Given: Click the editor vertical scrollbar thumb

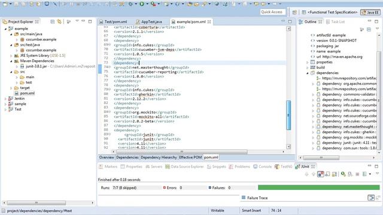Looking at the screenshot, I should coord(288,115).
